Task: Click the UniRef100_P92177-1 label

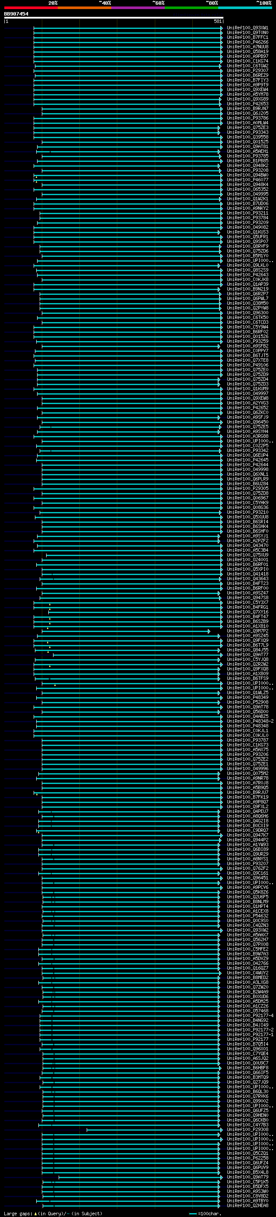Action: tap(250, 1035)
